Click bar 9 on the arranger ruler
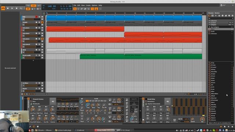 pos(125,13)
